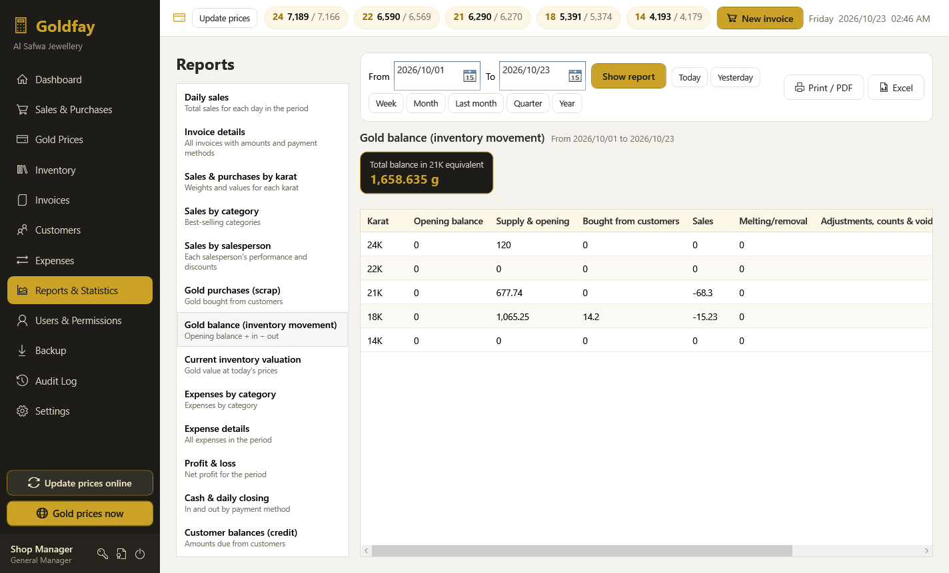Click the Yesterday quick filter

pyautogui.click(x=735, y=77)
